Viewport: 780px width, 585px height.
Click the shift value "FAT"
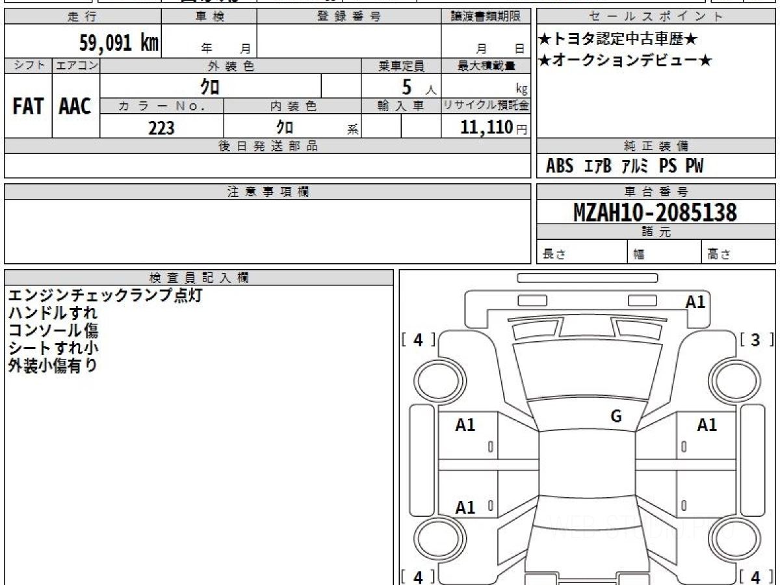(x=28, y=106)
